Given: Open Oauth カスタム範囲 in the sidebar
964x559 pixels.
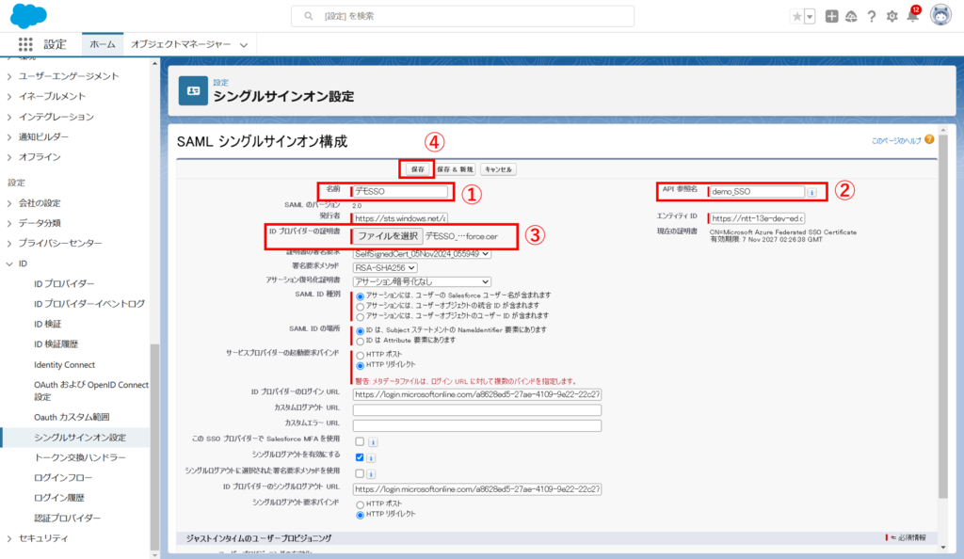Looking at the screenshot, I should (x=72, y=417).
